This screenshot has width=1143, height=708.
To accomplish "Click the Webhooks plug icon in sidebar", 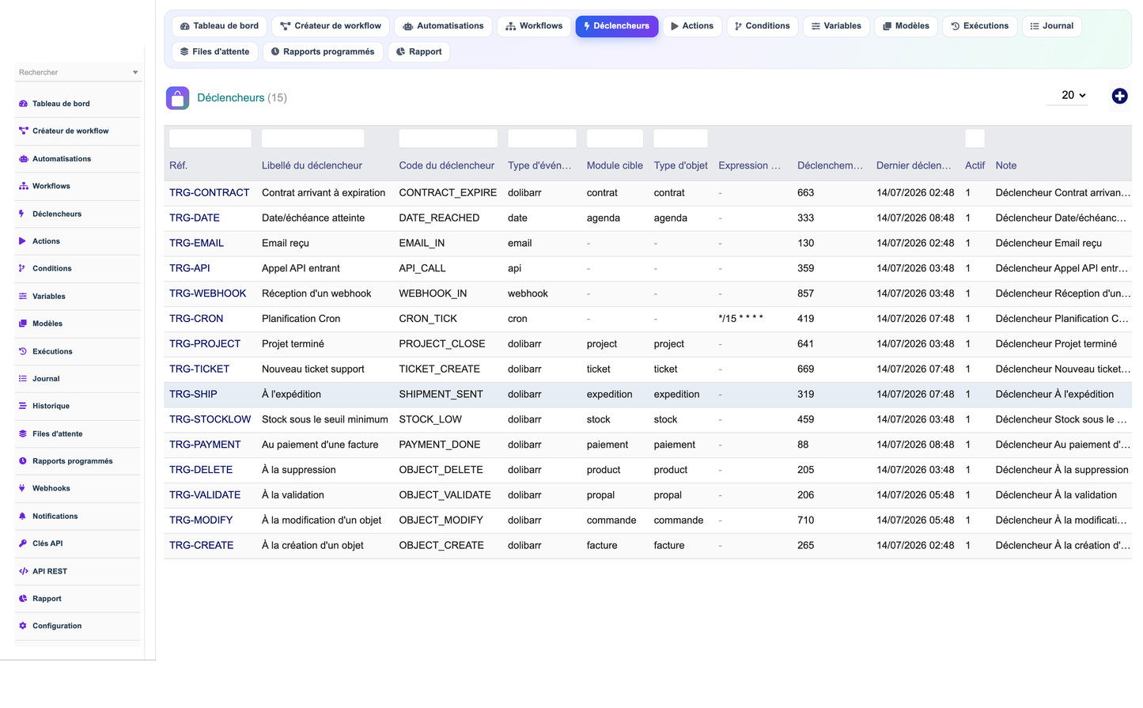I will tap(21, 488).
